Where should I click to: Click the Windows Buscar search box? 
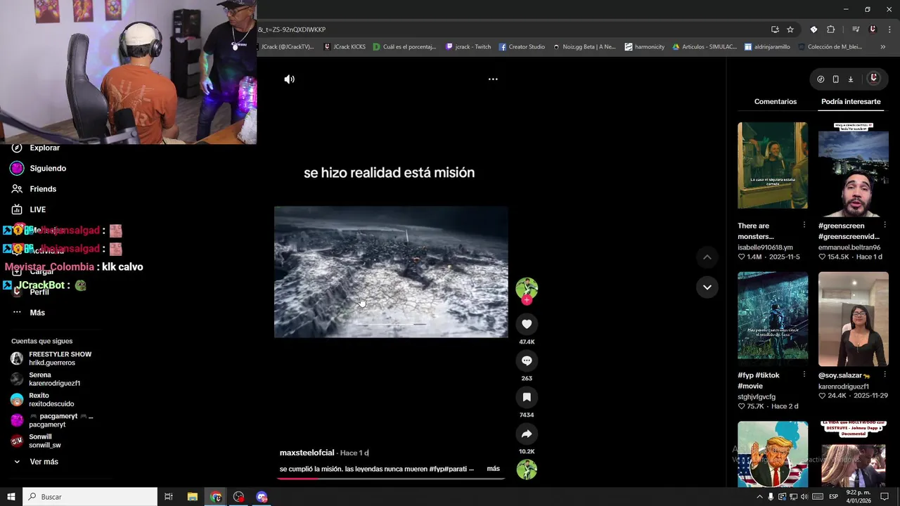[91, 497]
